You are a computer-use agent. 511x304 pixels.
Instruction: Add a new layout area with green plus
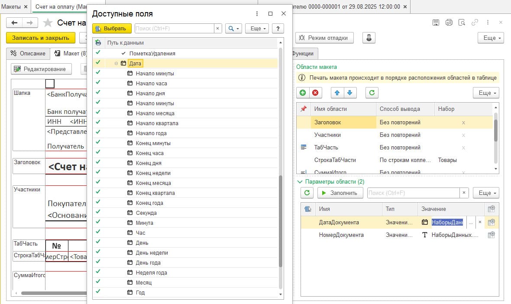tap(302, 93)
